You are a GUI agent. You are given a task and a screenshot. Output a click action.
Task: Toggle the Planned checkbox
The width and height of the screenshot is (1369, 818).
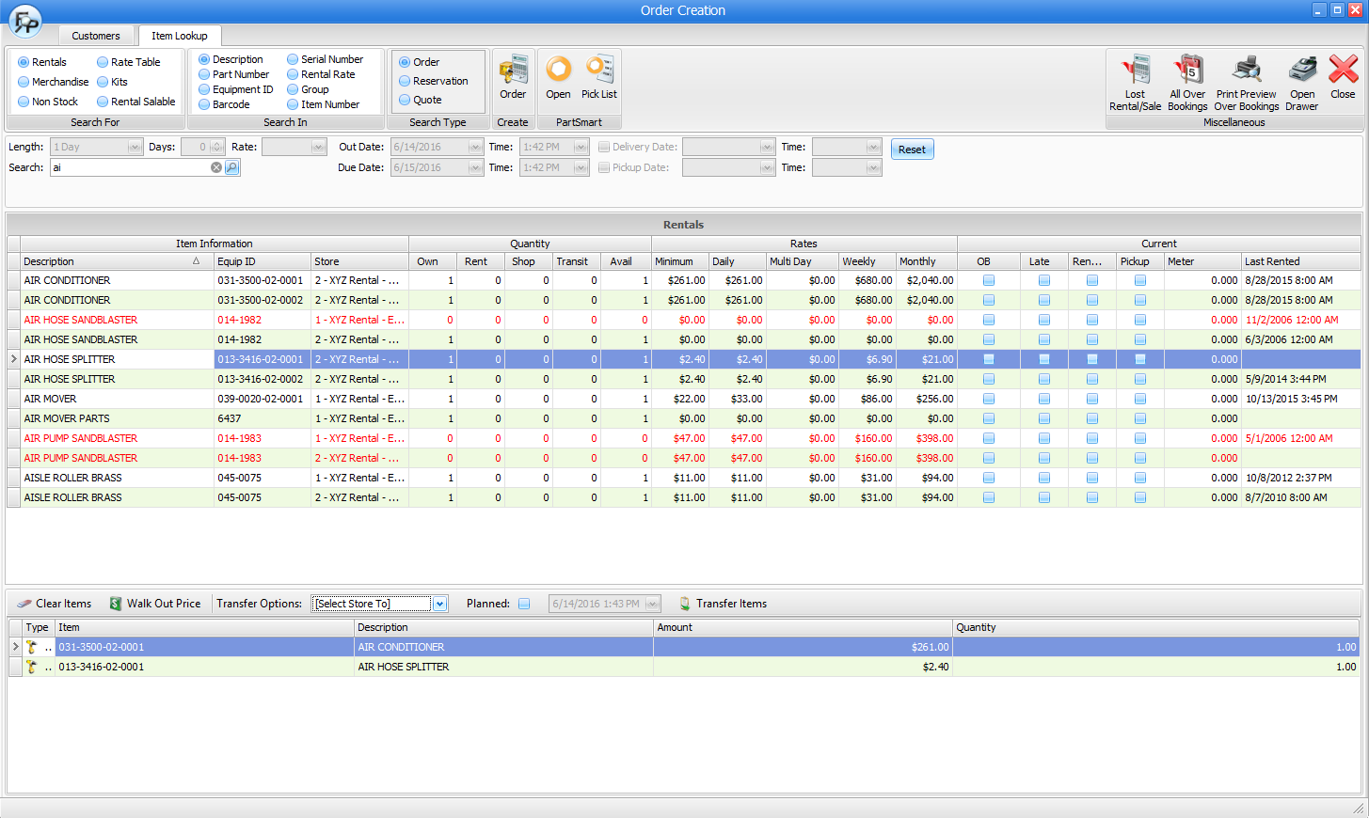(524, 604)
